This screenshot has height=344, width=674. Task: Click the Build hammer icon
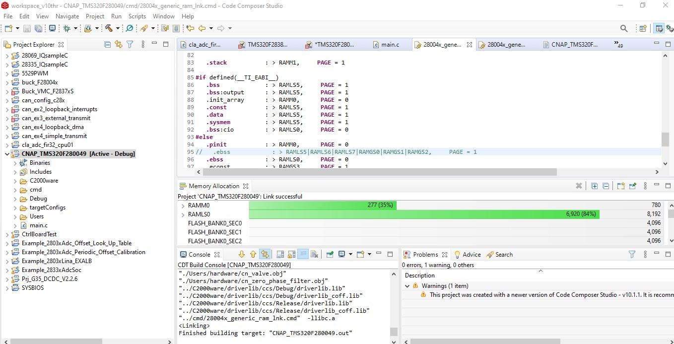[x=109, y=29]
